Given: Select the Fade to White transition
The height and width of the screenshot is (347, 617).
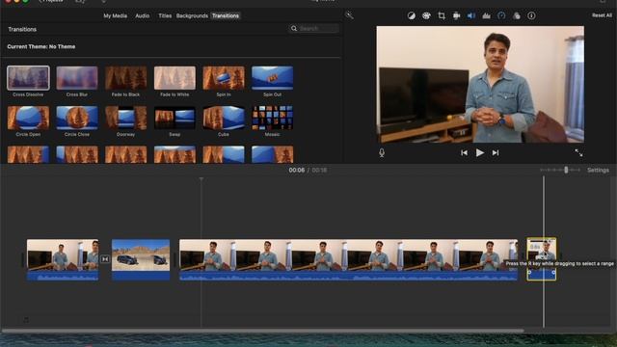Looking at the screenshot, I should tap(174, 78).
